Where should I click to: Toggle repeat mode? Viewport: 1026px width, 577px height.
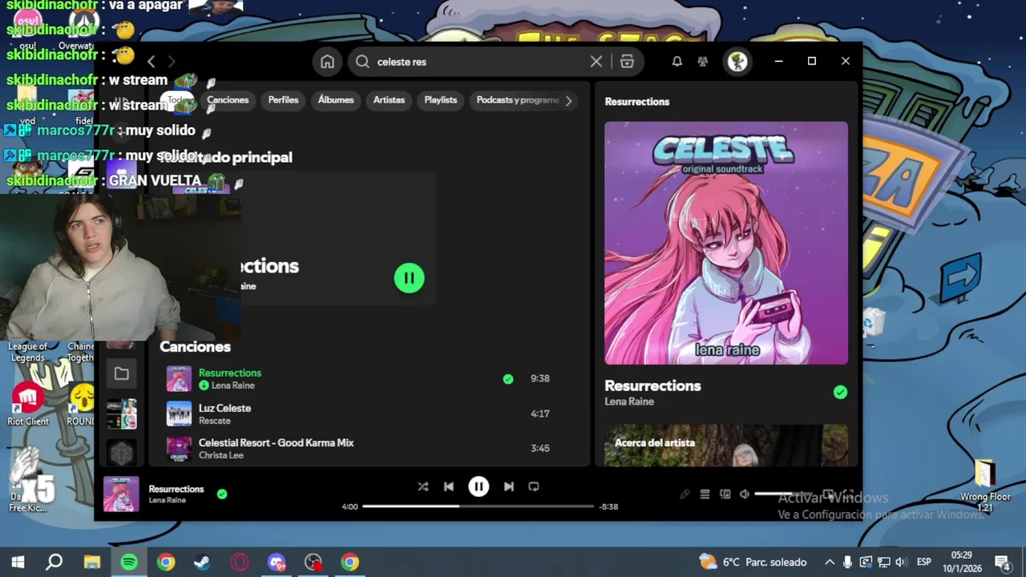pyautogui.click(x=534, y=486)
